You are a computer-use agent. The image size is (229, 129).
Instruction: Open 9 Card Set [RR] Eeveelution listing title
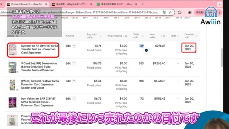(x=39, y=67)
